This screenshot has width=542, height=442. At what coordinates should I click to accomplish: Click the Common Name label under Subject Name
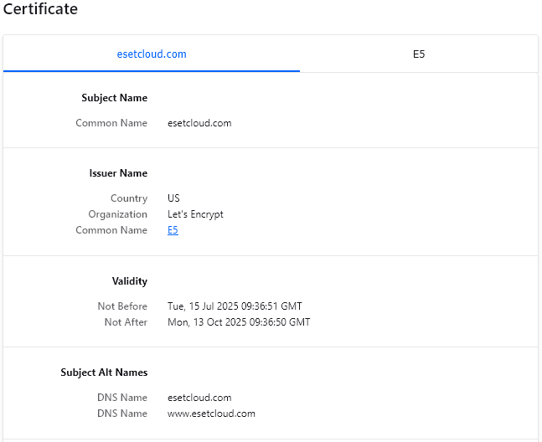[x=111, y=123]
